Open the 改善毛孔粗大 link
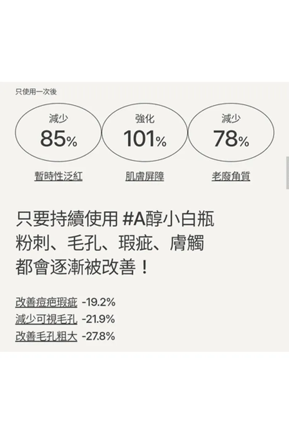Viewport: 289px width, 434px height. point(46,336)
